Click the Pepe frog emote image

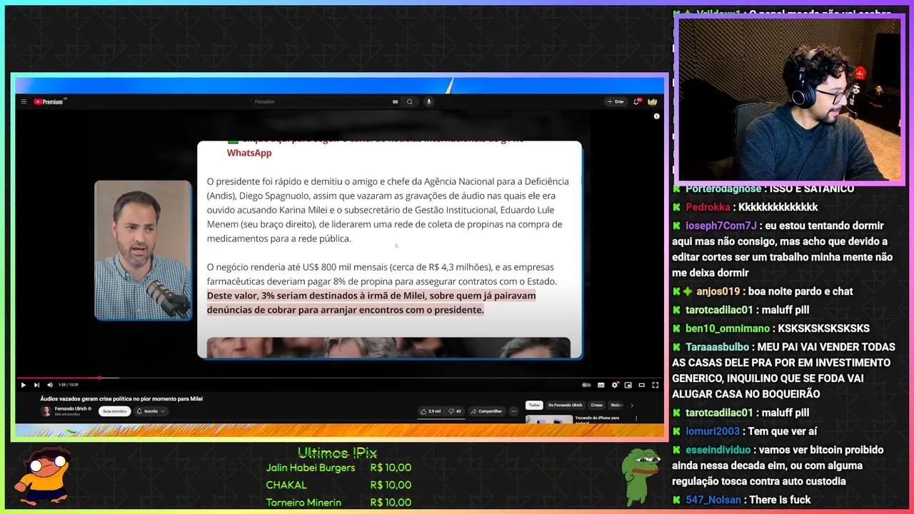pos(641,477)
